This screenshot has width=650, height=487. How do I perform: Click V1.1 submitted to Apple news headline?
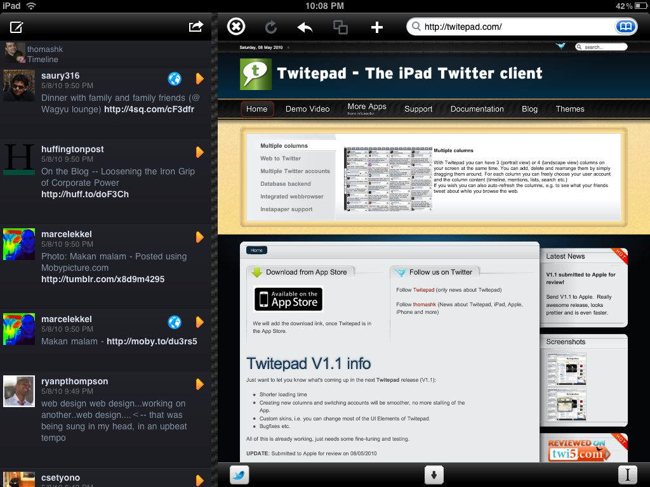pos(580,278)
